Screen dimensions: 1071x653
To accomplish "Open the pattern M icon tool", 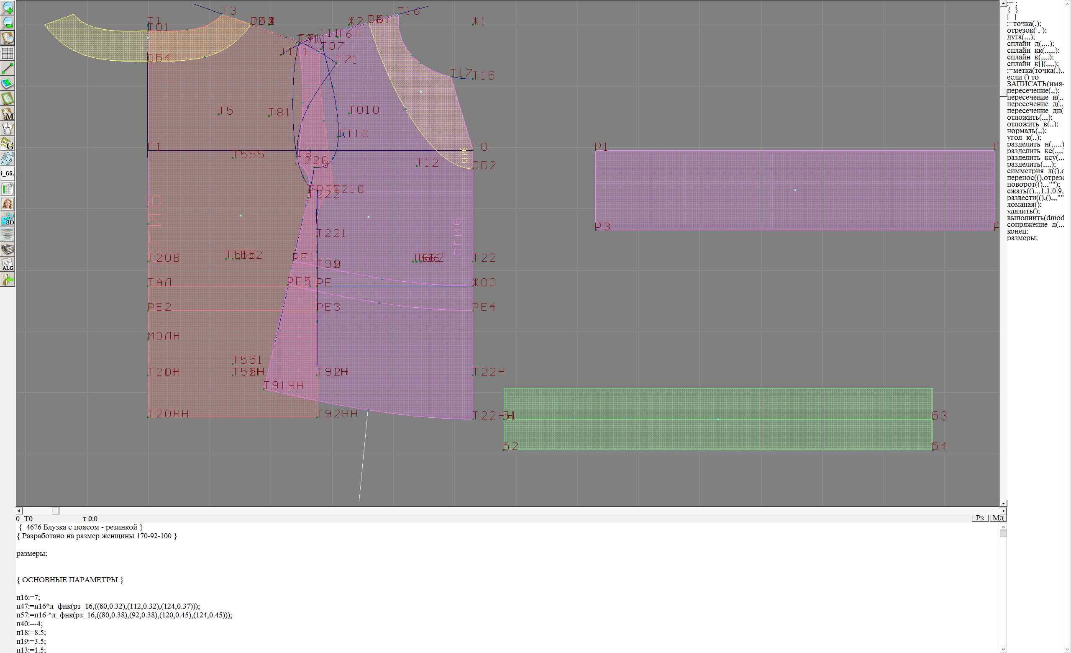I will pos(8,114).
